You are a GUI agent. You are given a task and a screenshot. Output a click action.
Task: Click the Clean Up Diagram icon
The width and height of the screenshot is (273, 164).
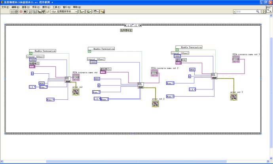(103, 11)
